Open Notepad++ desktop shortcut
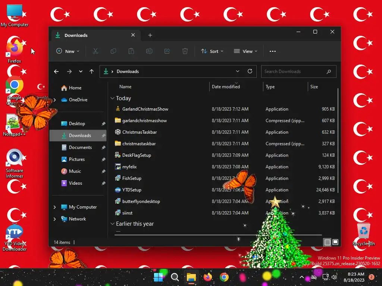 tap(14, 124)
